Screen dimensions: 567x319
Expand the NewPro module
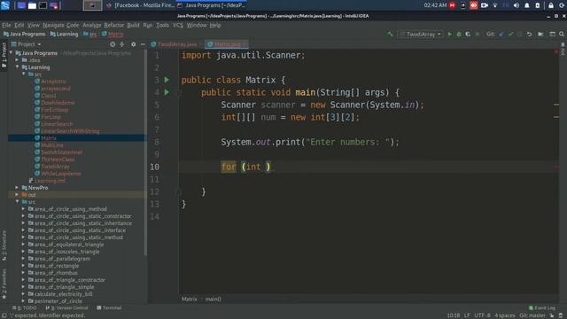coord(17,188)
